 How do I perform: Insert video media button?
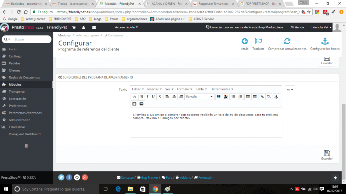pos(134,104)
